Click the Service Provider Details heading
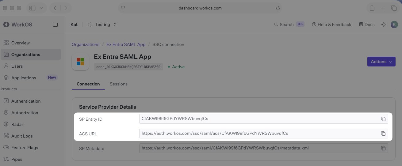 tap(107, 107)
